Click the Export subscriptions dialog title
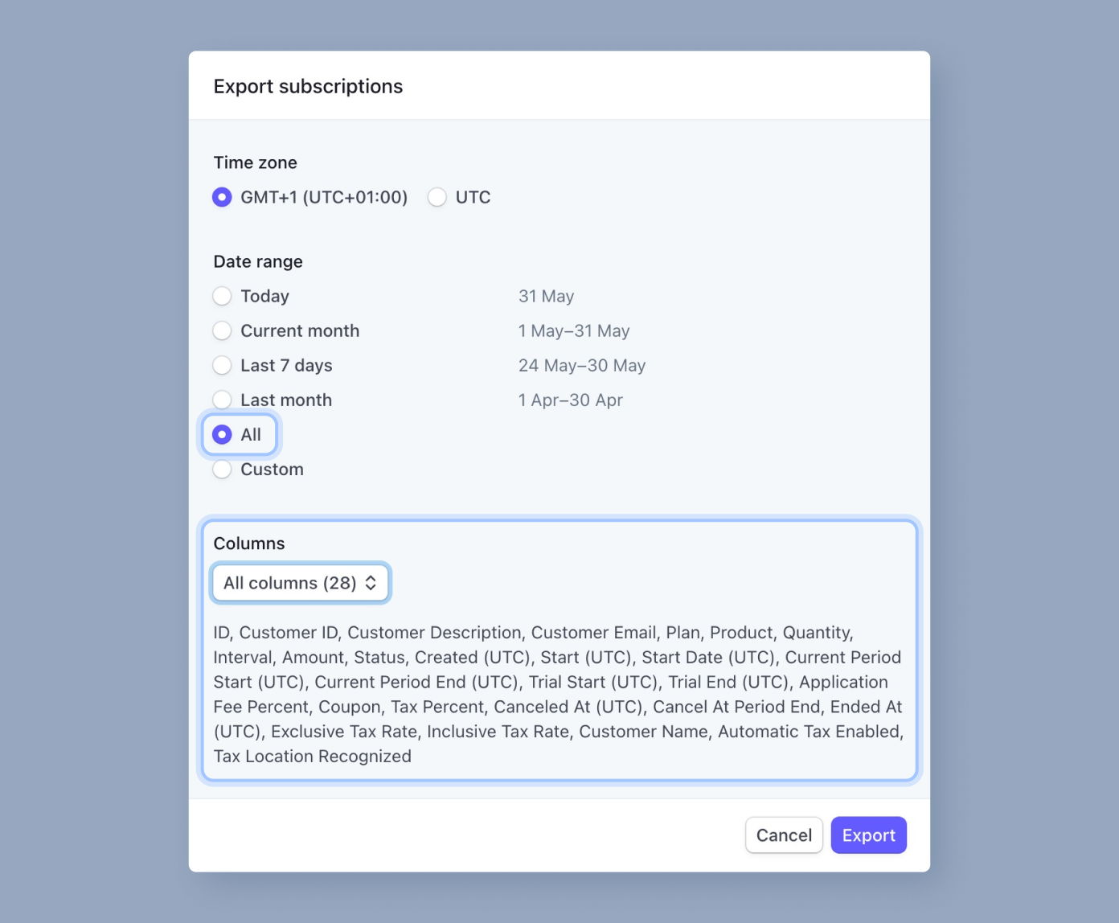 point(309,86)
